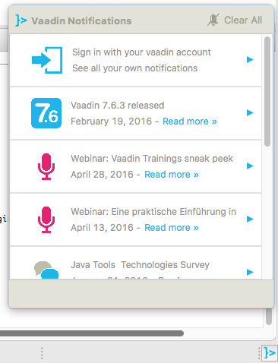
Task: Open Read more link for April 13 webinar
Action: [x=172, y=228]
